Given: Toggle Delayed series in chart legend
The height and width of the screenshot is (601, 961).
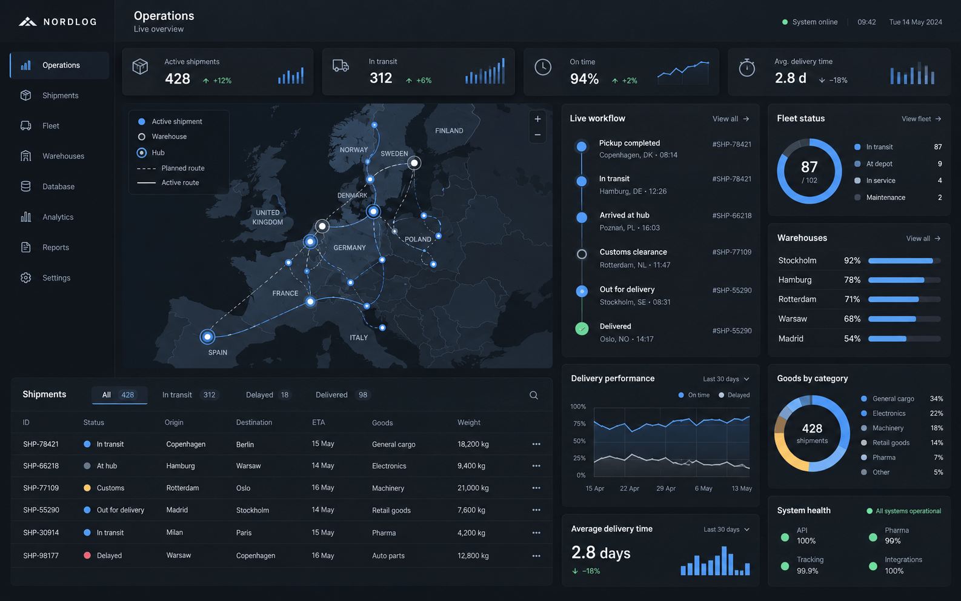Looking at the screenshot, I should coord(734,395).
